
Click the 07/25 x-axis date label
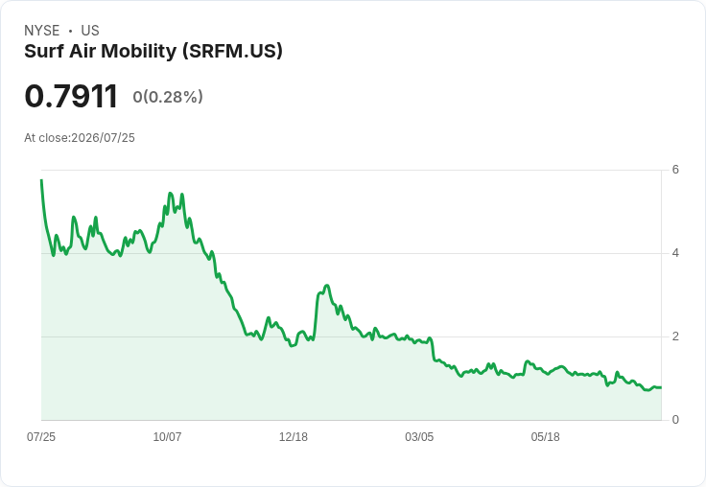41,436
